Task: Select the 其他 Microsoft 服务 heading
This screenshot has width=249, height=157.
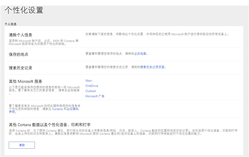Action: 26,81
